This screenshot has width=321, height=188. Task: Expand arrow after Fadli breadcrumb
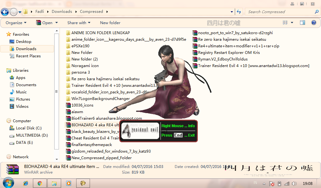click(x=48, y=12)
